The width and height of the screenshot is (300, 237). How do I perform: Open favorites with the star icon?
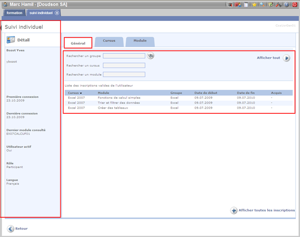click(x=254, y=5)
